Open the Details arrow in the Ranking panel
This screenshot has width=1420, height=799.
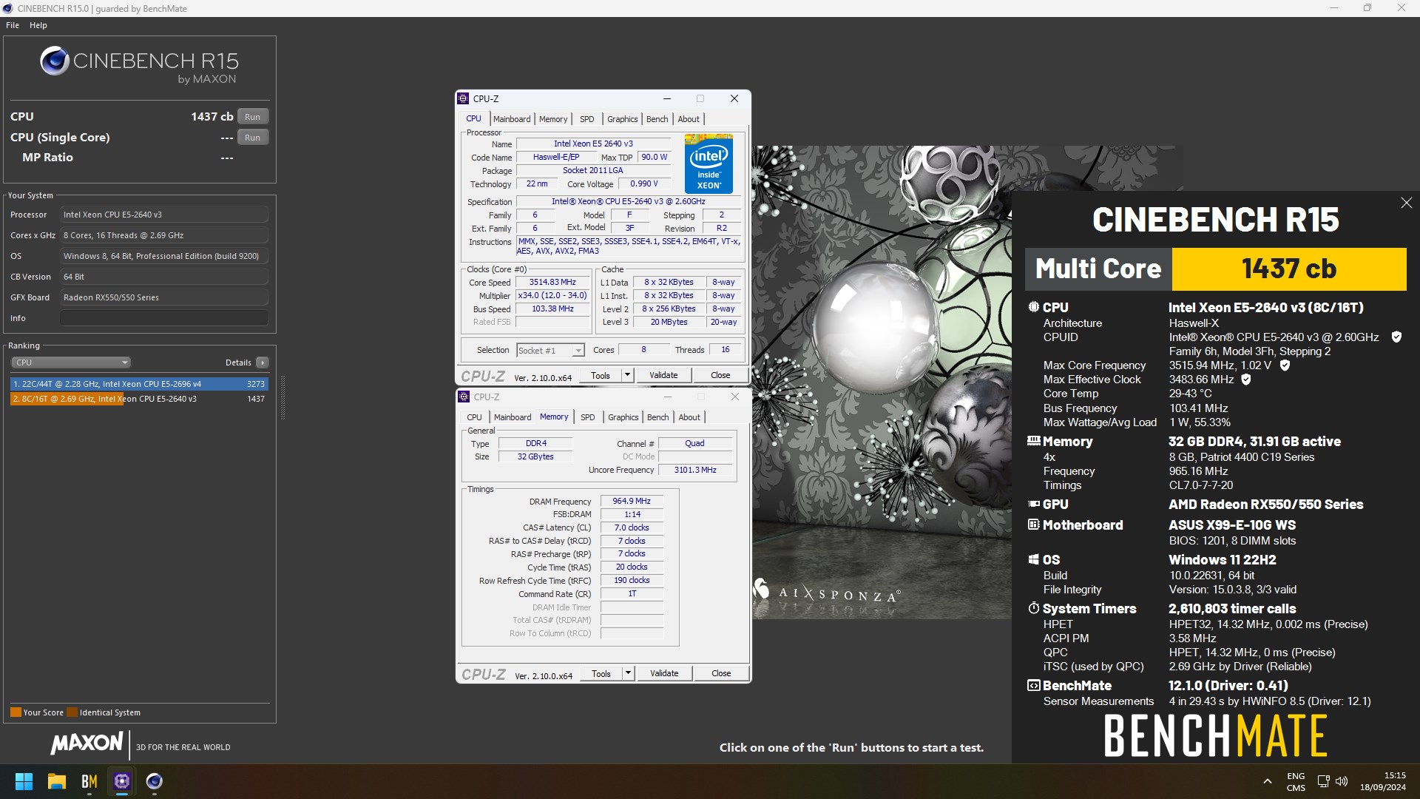[x=262, y=363]
